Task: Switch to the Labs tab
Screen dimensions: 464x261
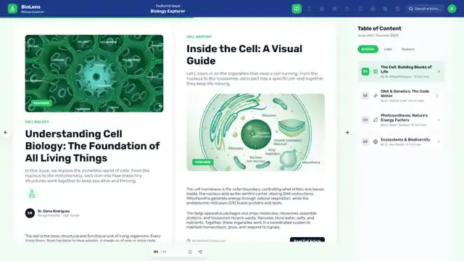Action: [x=388, y=49]
